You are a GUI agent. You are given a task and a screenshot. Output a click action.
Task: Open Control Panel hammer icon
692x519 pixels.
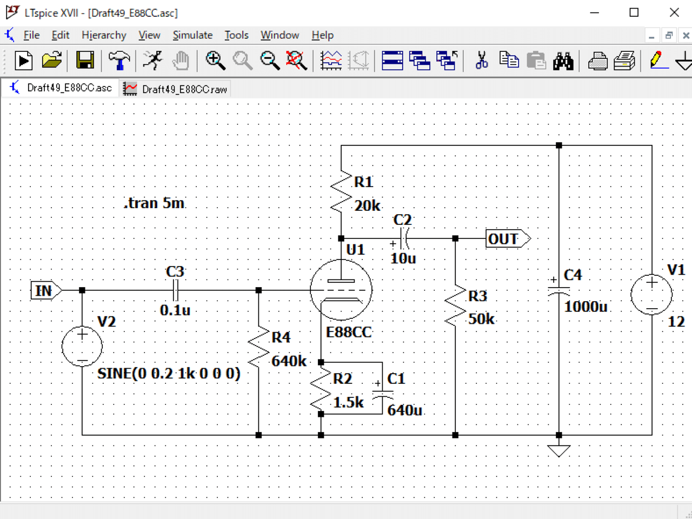(119, 61)
